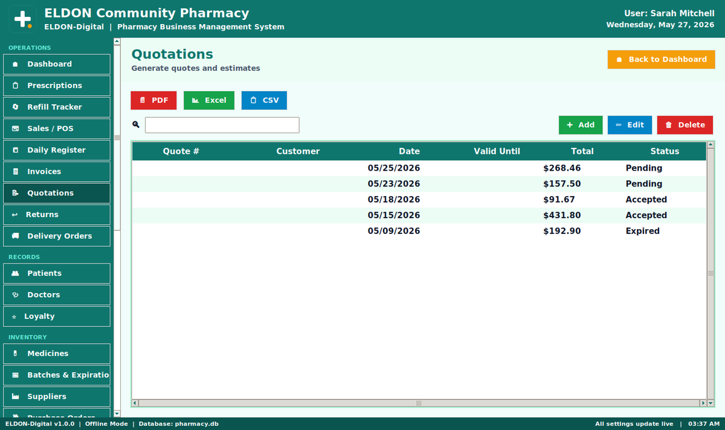
Task: Open the Prescriptions section
Action: point(57,86)
